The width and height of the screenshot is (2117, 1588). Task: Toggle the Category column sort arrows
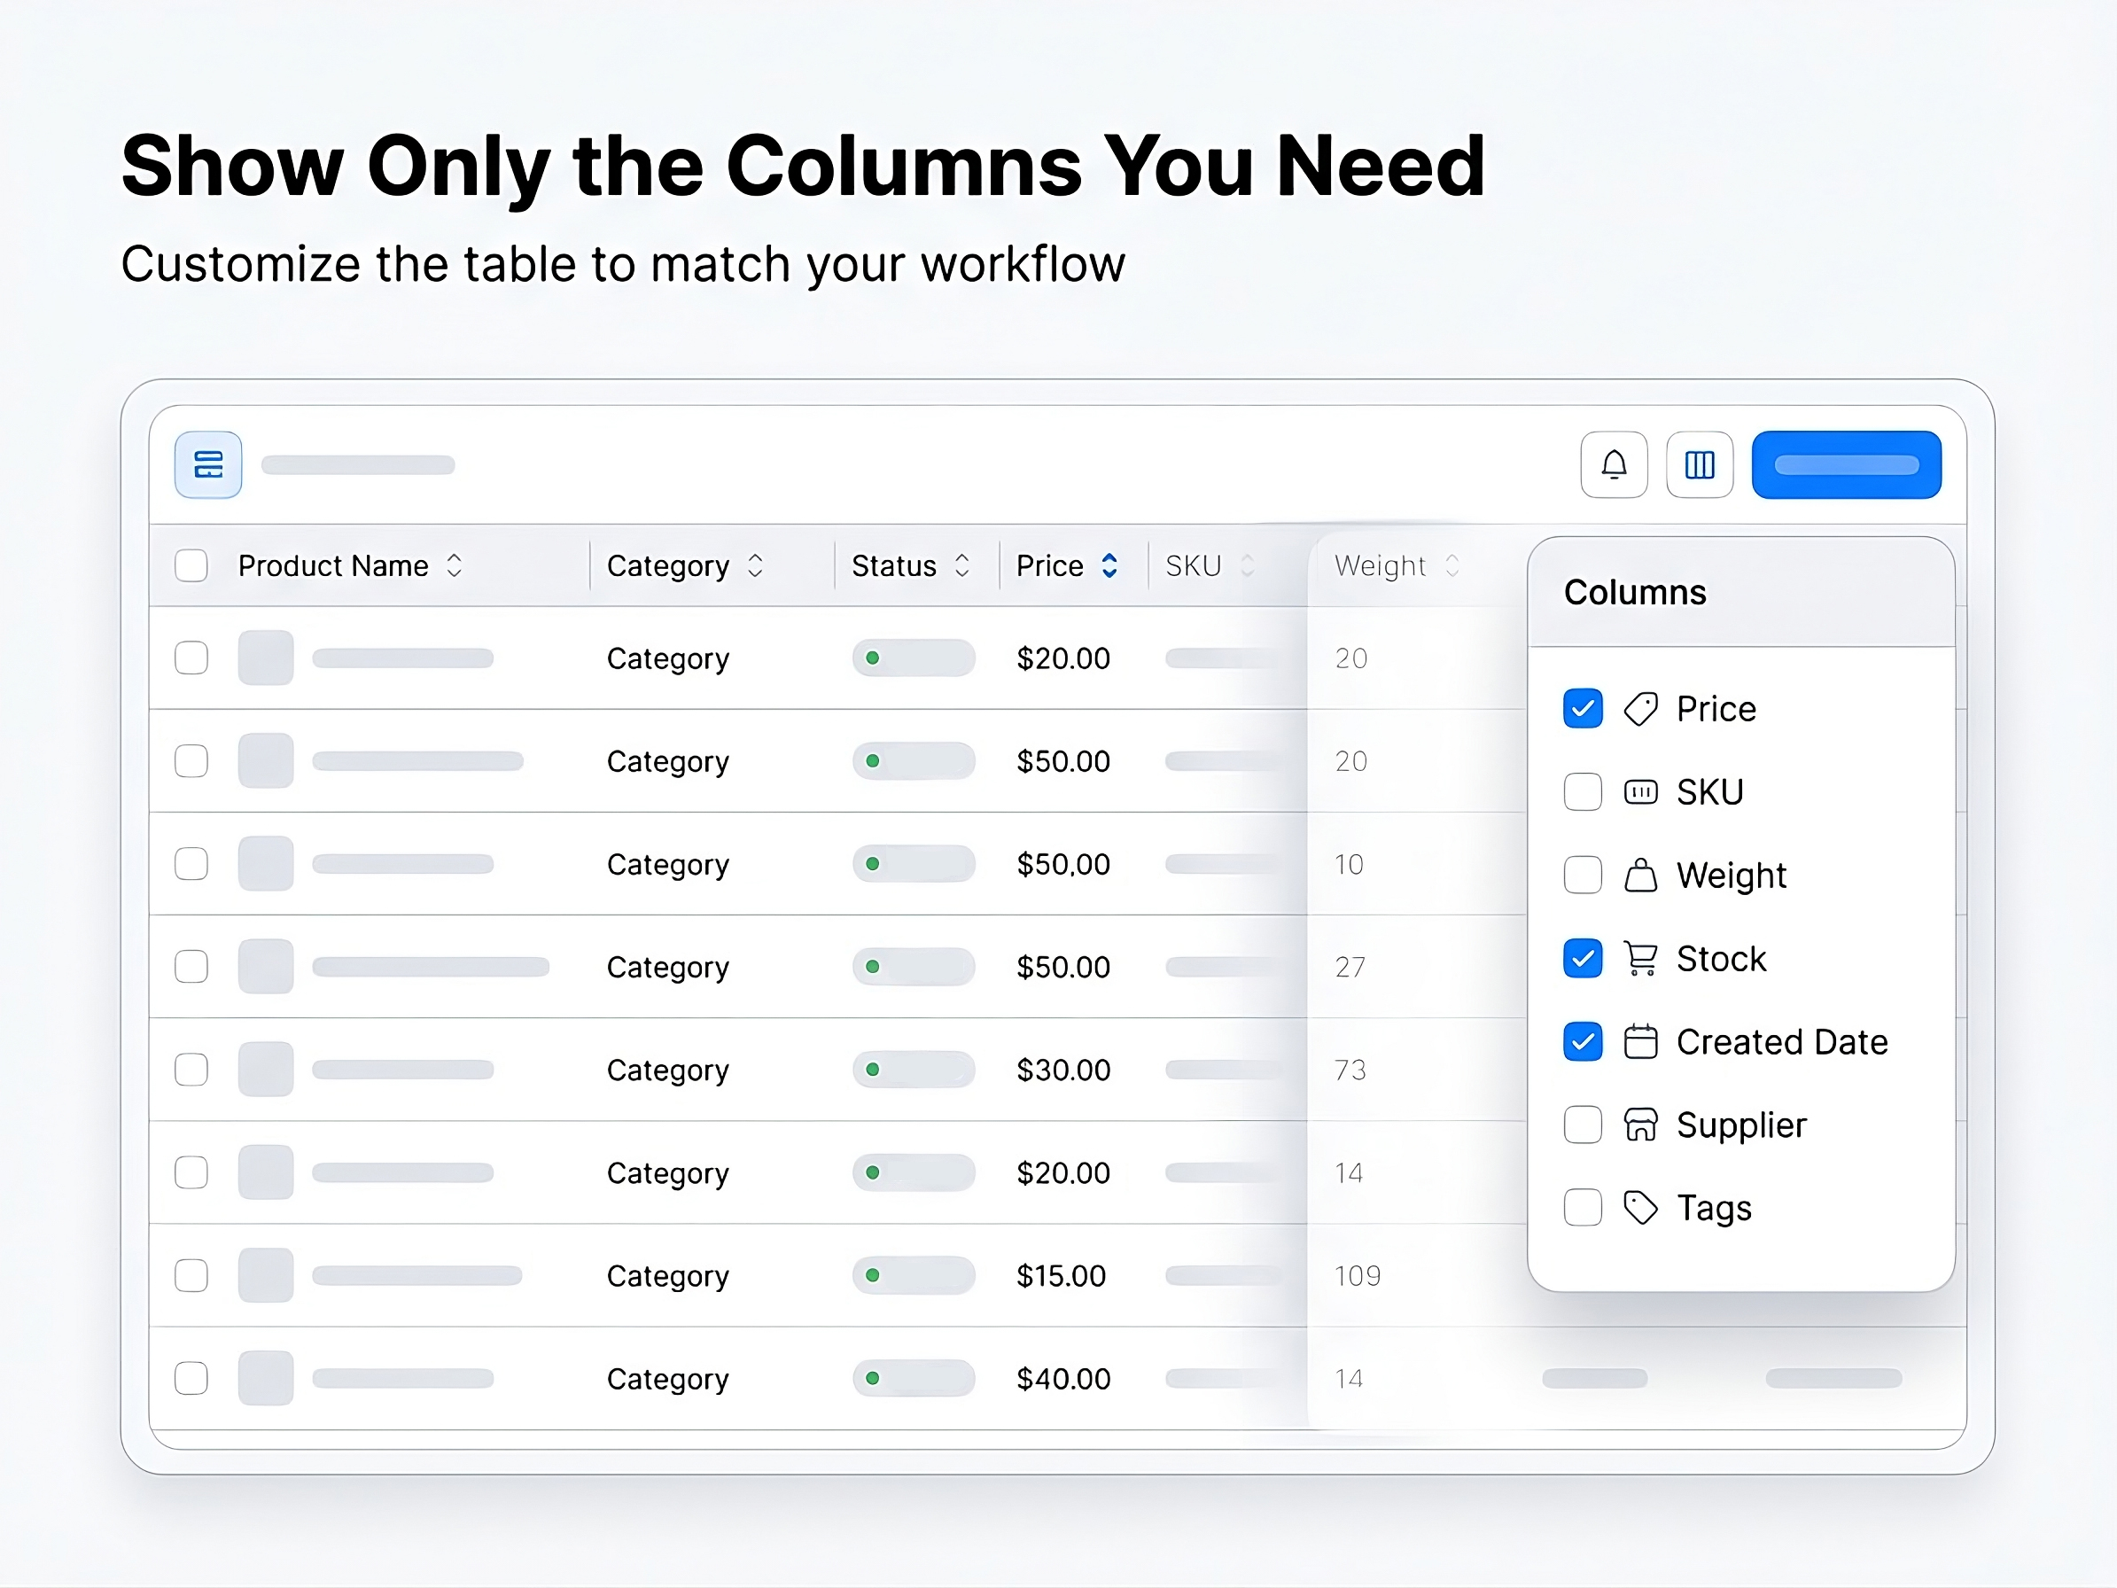click(755, 565)
